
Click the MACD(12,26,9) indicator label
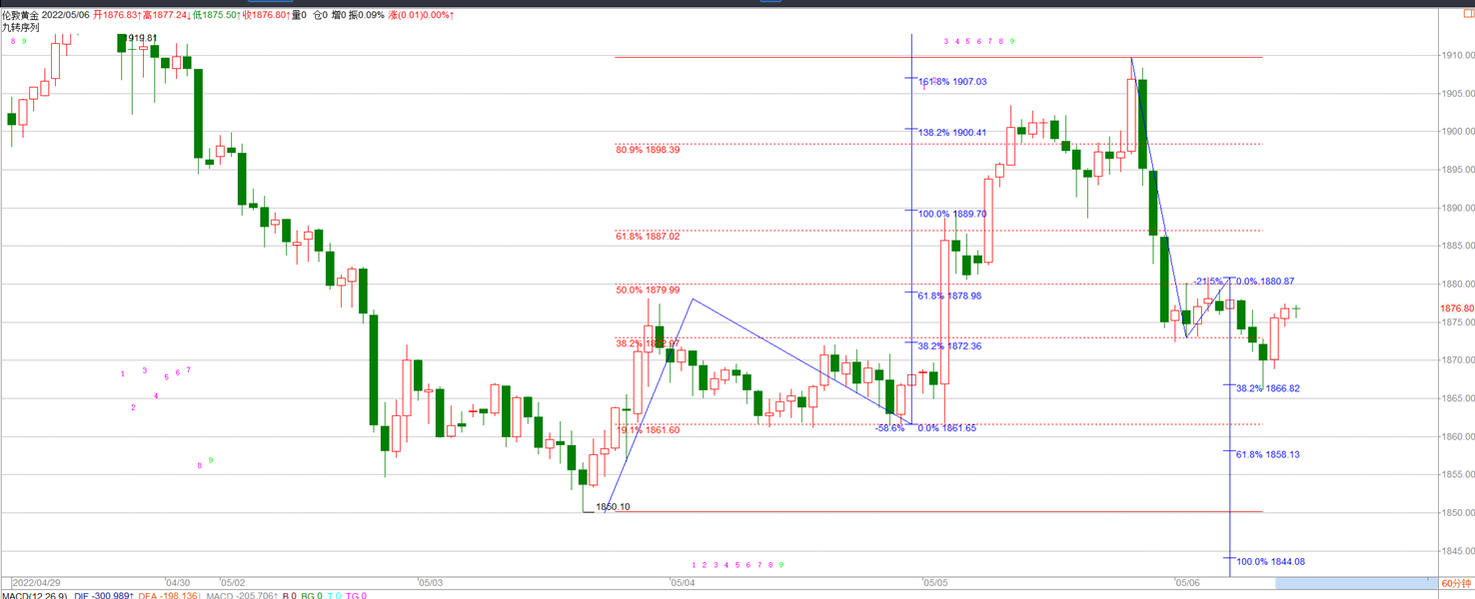[x=34, y=595]
